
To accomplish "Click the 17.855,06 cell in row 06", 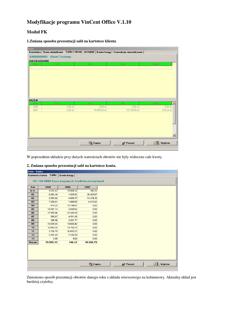I will (48, 213).
